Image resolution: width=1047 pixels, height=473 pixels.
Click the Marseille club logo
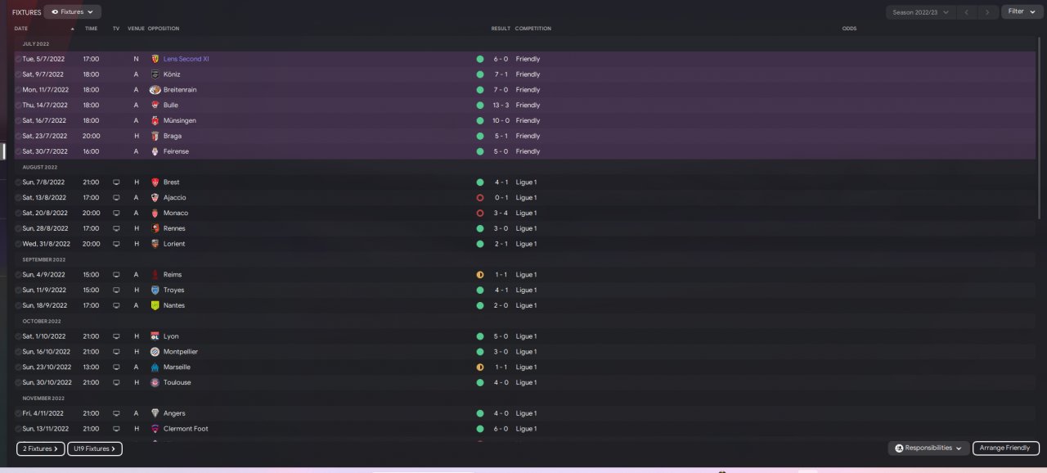pos(155,367)
